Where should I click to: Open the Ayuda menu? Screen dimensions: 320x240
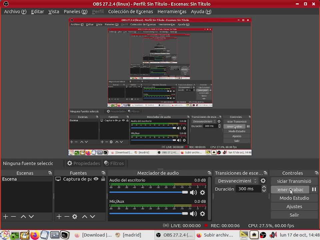pyautogui.click(x=201, y=12)
